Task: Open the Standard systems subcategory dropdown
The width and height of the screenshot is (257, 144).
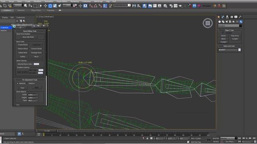Action: pyautogui.click(x=230, y=26)
